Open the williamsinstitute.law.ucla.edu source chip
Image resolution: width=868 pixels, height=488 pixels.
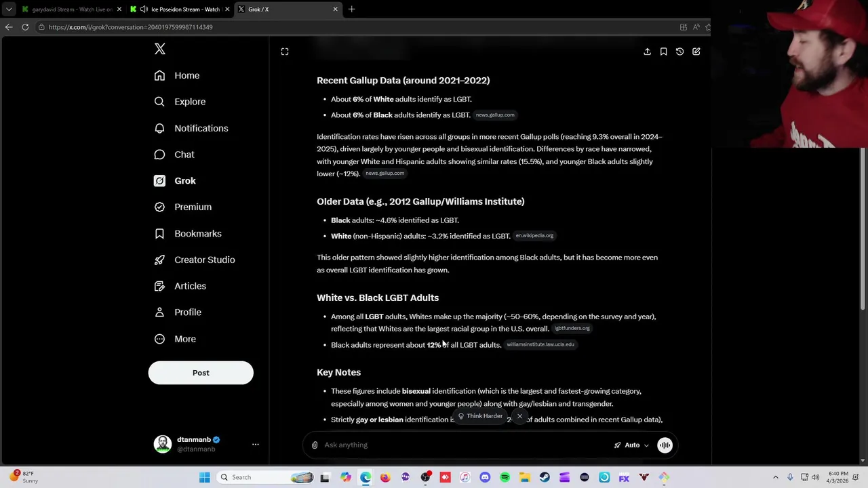click(x=540, y=344)
